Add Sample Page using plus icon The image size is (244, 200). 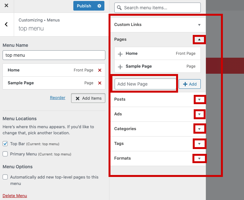(x=120, y=67)
